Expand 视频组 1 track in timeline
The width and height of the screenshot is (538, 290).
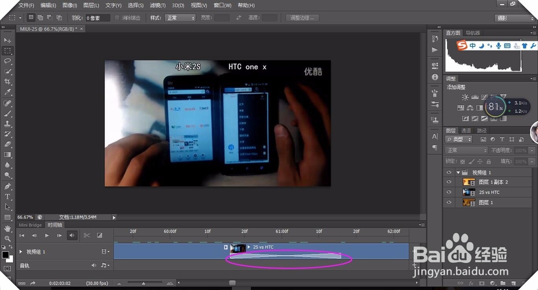click(20, 252)
